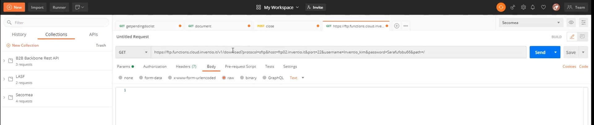
Task: Open settings gear icon in header
Action: 523,7
